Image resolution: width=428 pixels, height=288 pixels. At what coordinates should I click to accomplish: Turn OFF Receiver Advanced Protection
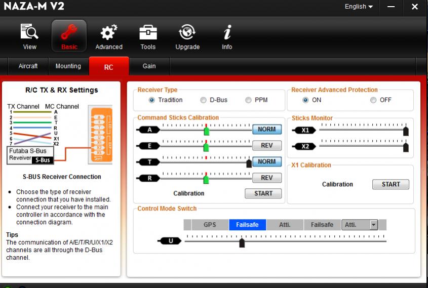tap(373, 100)
